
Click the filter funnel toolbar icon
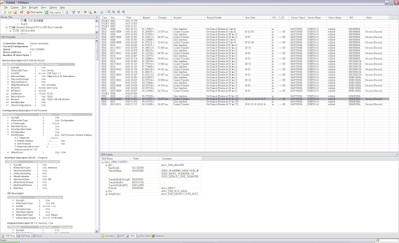[x=79, y=12]
